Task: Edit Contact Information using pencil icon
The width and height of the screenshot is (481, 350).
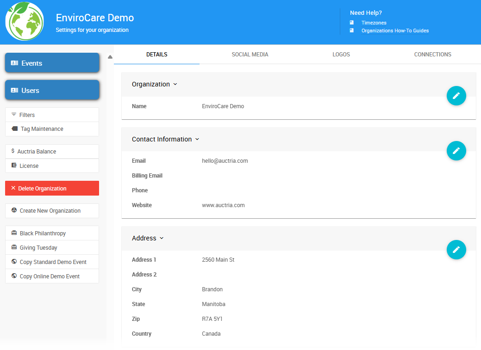Action: point(456,151)
